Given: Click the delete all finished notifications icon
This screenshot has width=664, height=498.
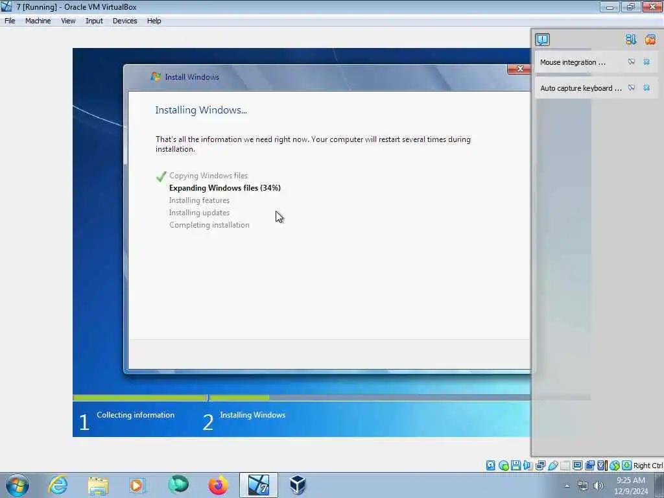Looking at the screenshot, I should tap(650, 40).
